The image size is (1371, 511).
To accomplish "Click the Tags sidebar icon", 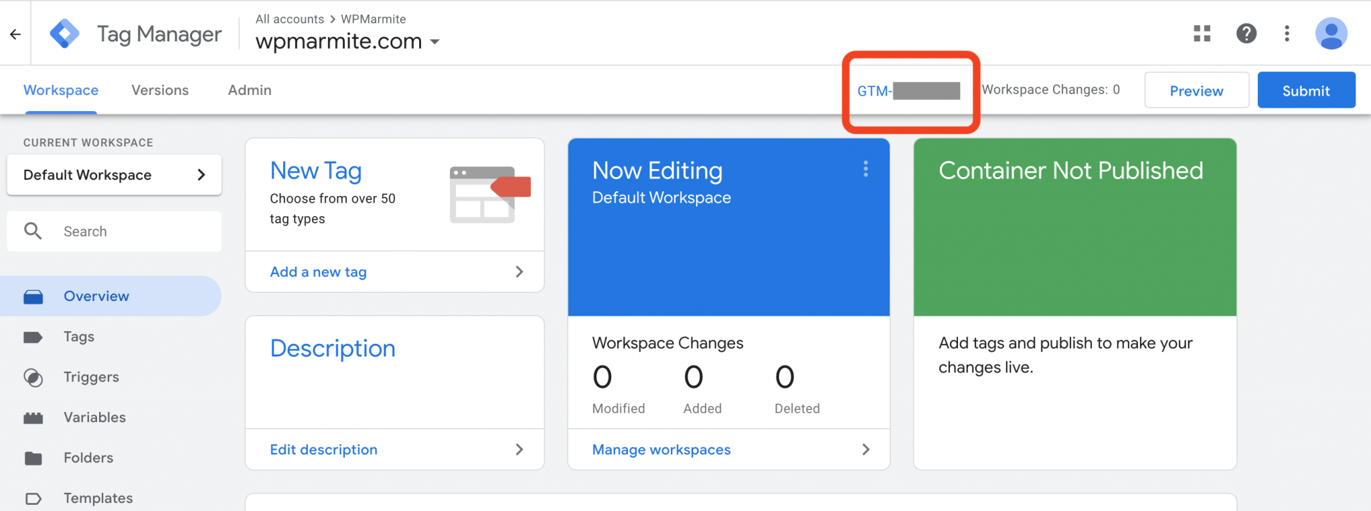I will pos(33,337).
